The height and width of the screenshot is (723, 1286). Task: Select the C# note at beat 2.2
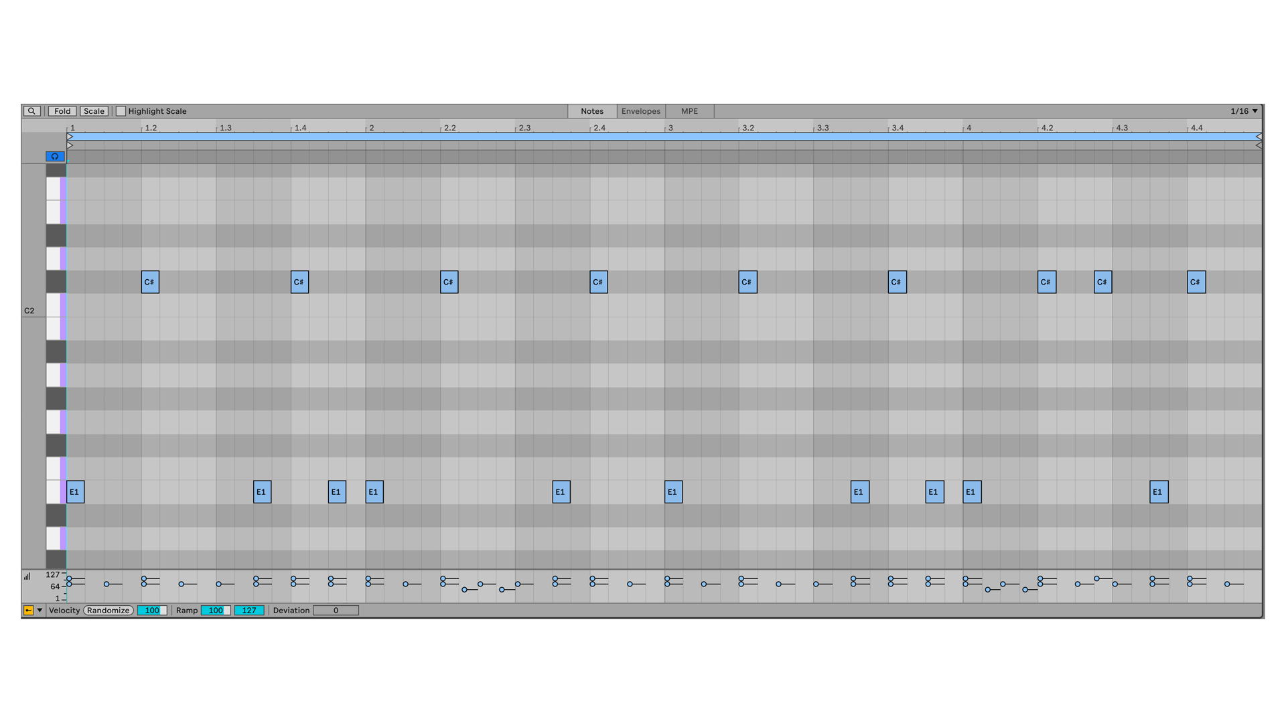pyautogui.click(x=449, y=282)
